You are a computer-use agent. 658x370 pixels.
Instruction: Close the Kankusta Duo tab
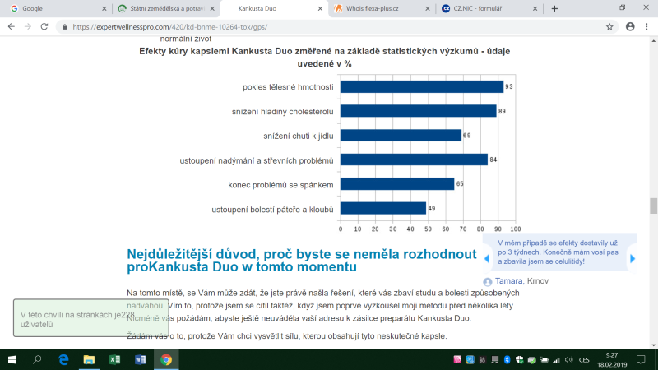click(x=320, y=8)
